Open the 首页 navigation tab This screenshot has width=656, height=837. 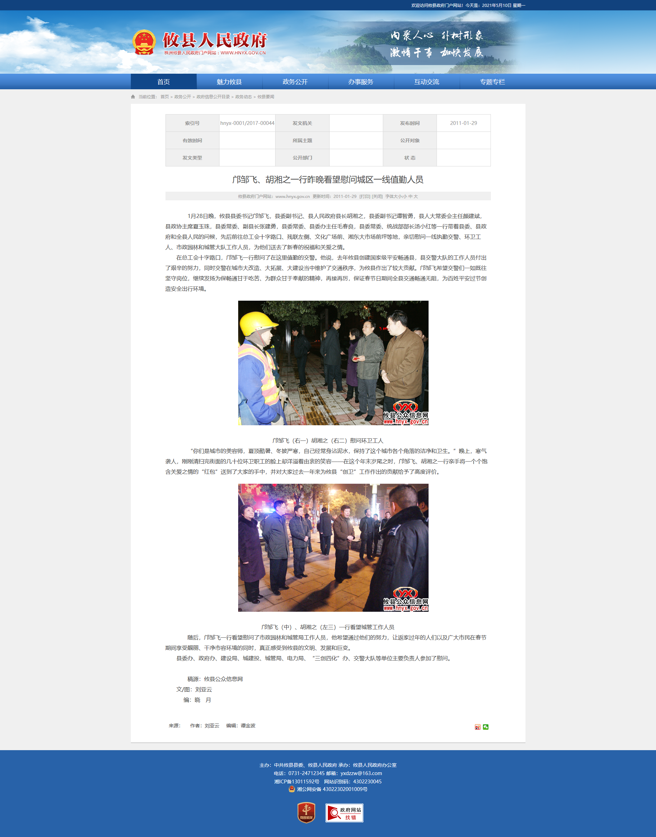pyautogui.click(x=164, y=82)
